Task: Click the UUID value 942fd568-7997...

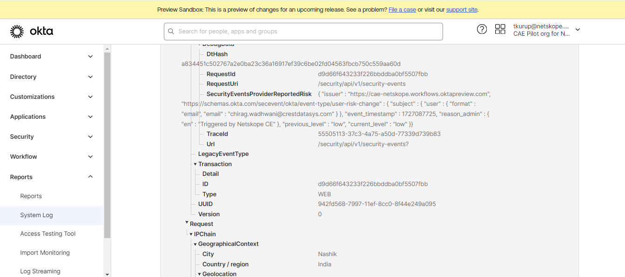Action: (x=377, y=204)
